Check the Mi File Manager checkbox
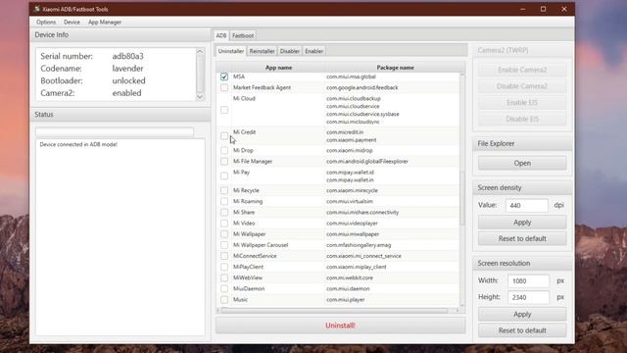This screenshot has height=353, width=627. [x=224, y=161]
